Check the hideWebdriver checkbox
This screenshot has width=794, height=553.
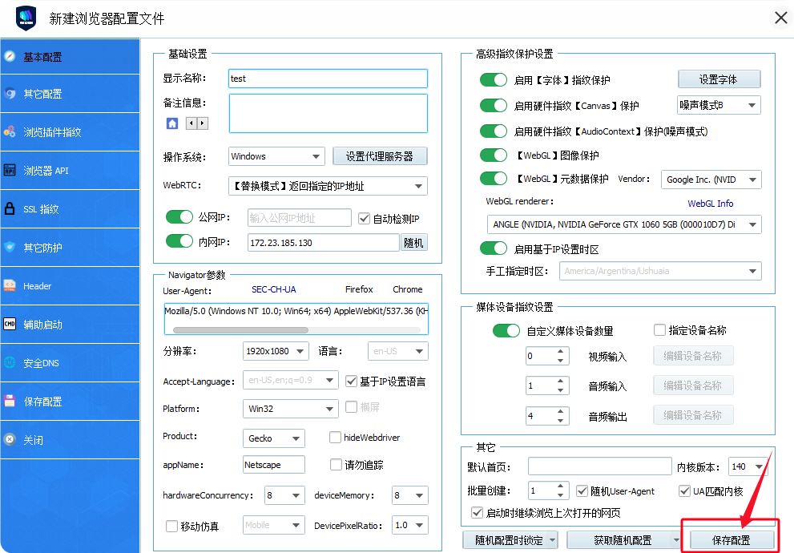tap(337, 438)
